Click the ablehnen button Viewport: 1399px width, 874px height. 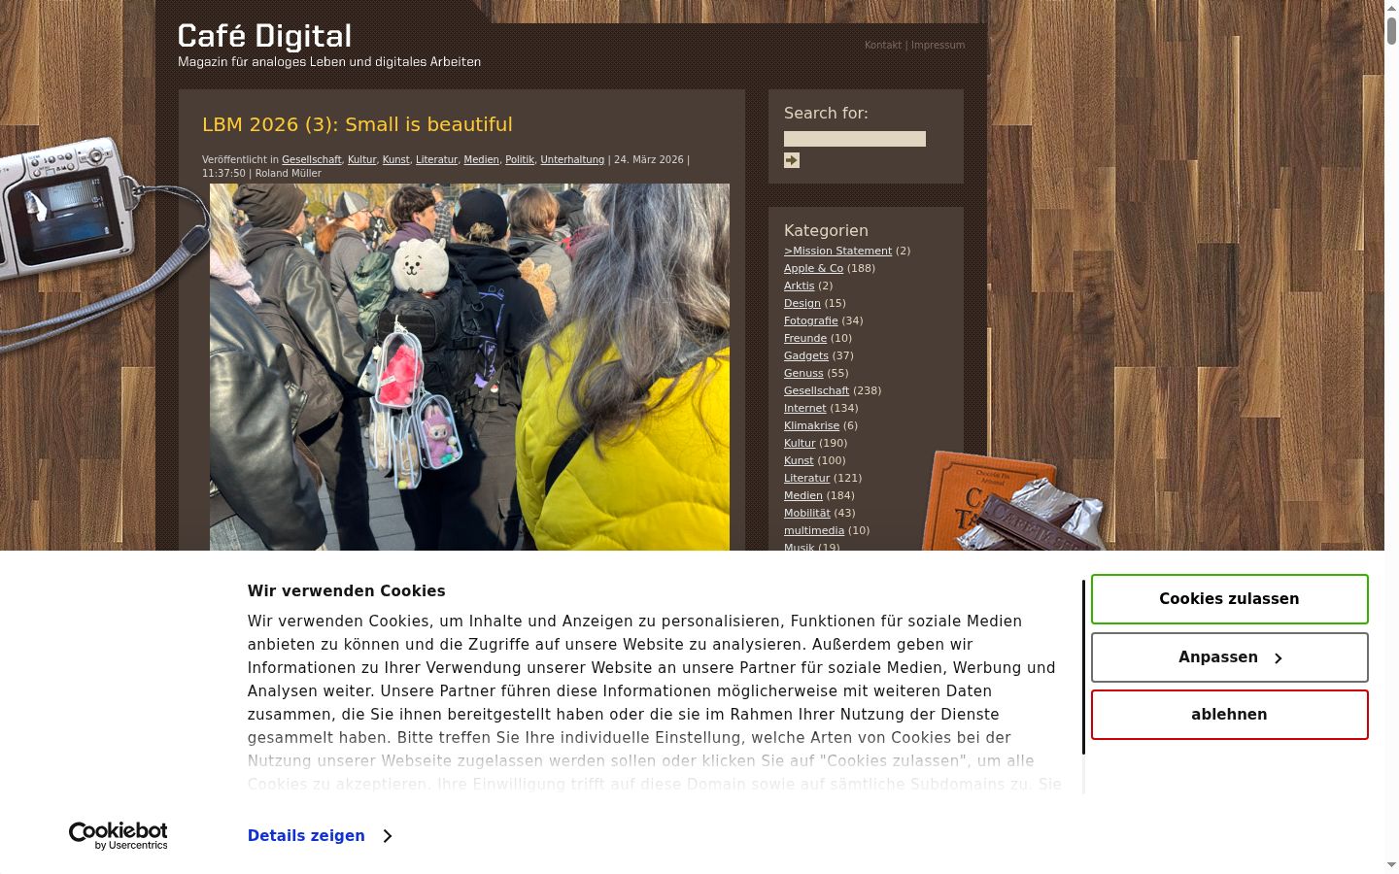coord(1229,715)
